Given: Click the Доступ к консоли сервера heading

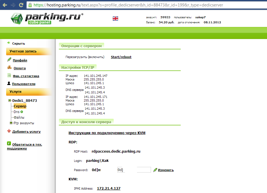Looking at the screenshot, I should (86, 122).
